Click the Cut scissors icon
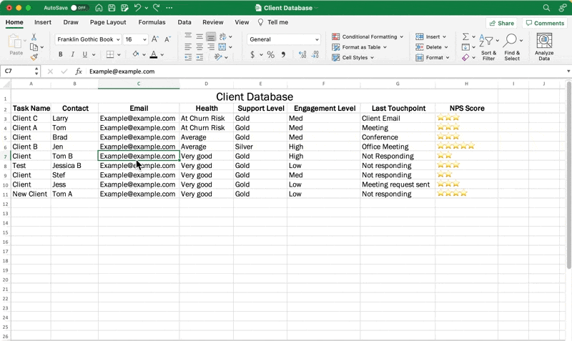 [x=34, y=37]
